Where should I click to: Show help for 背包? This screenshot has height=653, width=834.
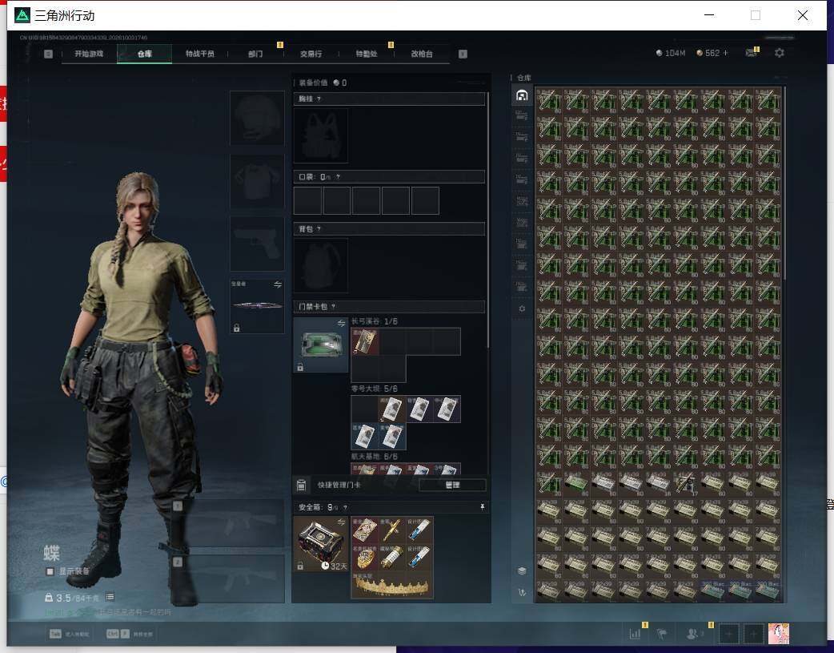[x=319, y=229]
